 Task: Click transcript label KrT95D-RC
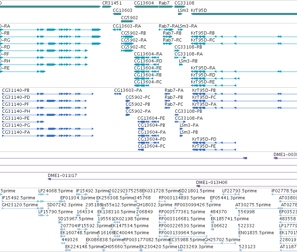point(203,40)
